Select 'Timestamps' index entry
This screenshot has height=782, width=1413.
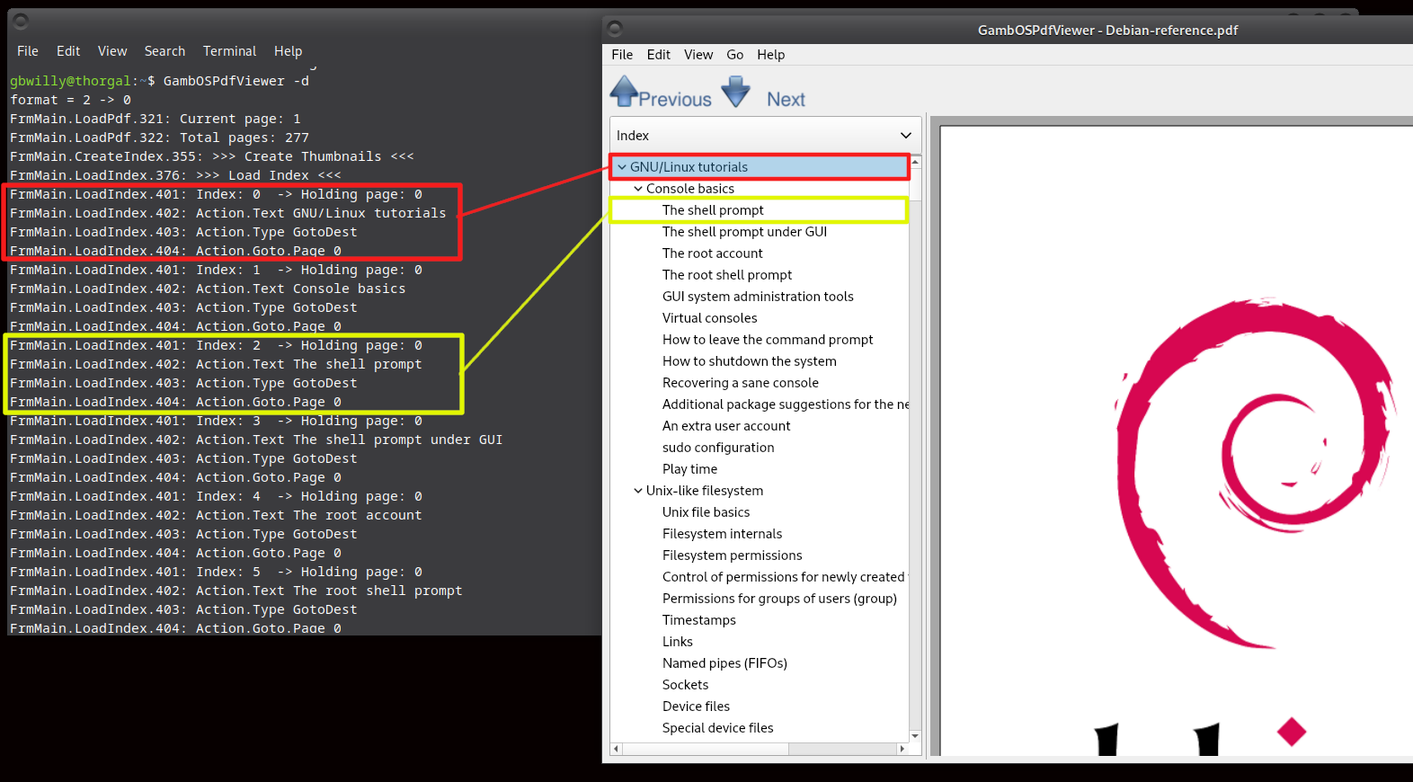coord(699,620)
